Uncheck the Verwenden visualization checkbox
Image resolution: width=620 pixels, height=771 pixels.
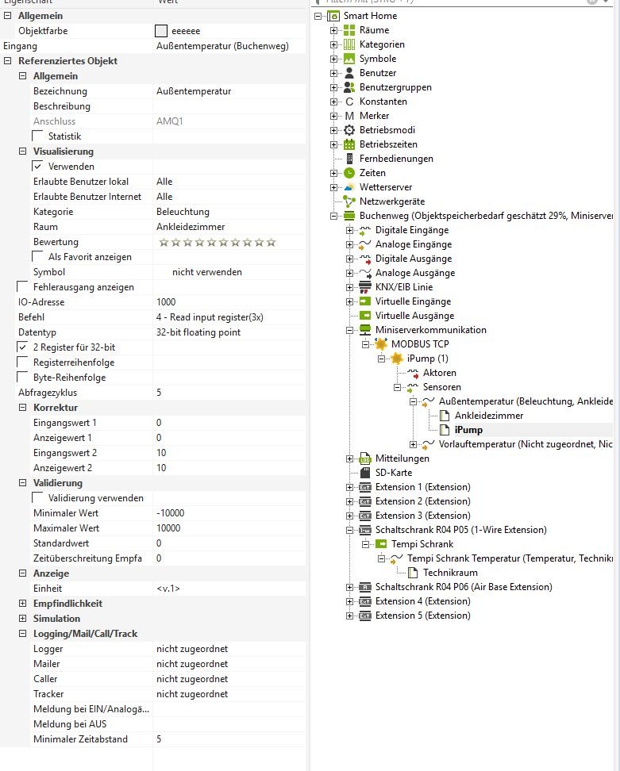(37, 166)
